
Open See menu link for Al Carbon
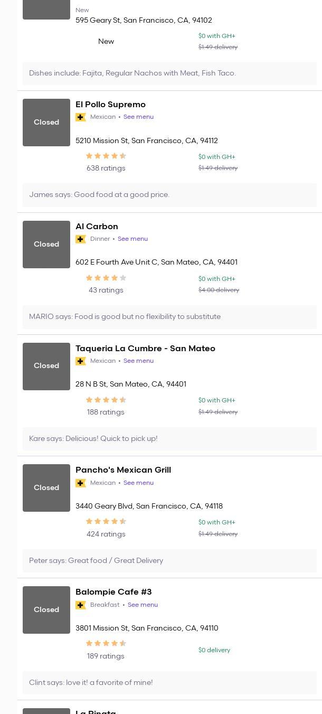coord(132,239)
